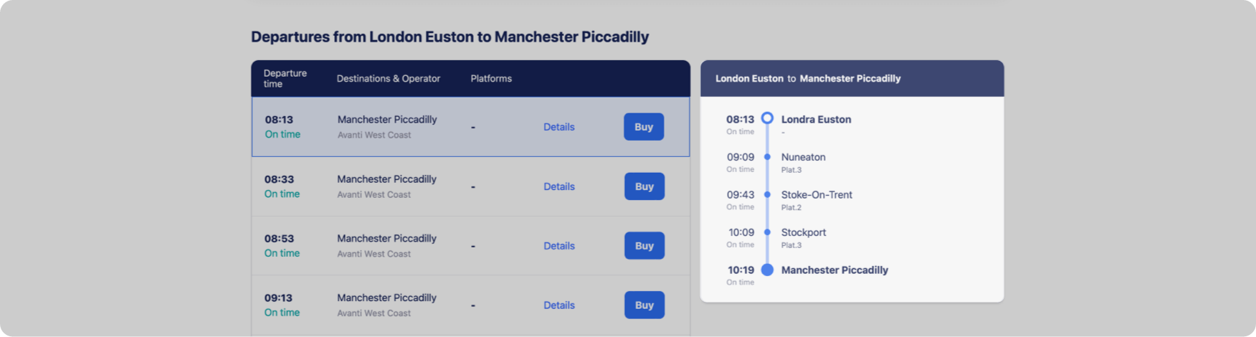Buy ticket for the 08:13 departure
Screen dimensions: 1256x337
point(644,127)
